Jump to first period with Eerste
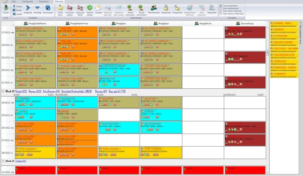Image resolution: width=303 pixels, height=176 pixels. click(x=18, y=10)
